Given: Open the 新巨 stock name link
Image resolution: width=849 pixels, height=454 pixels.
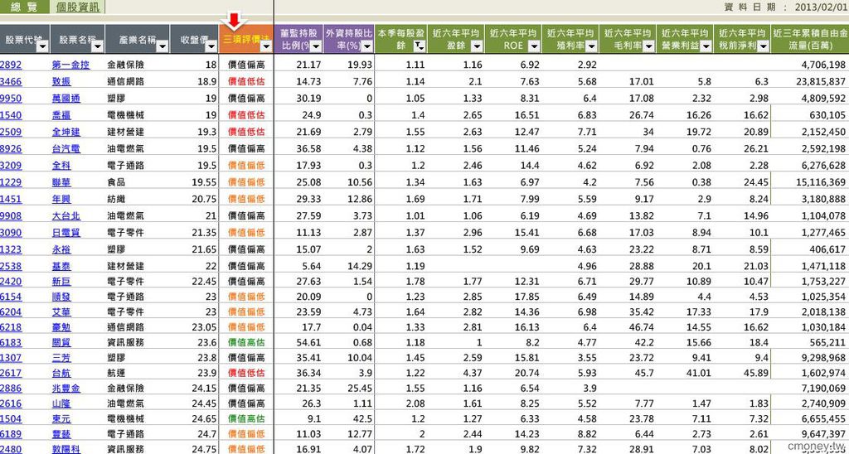Looking at the screenshot, I should [61, 282].
